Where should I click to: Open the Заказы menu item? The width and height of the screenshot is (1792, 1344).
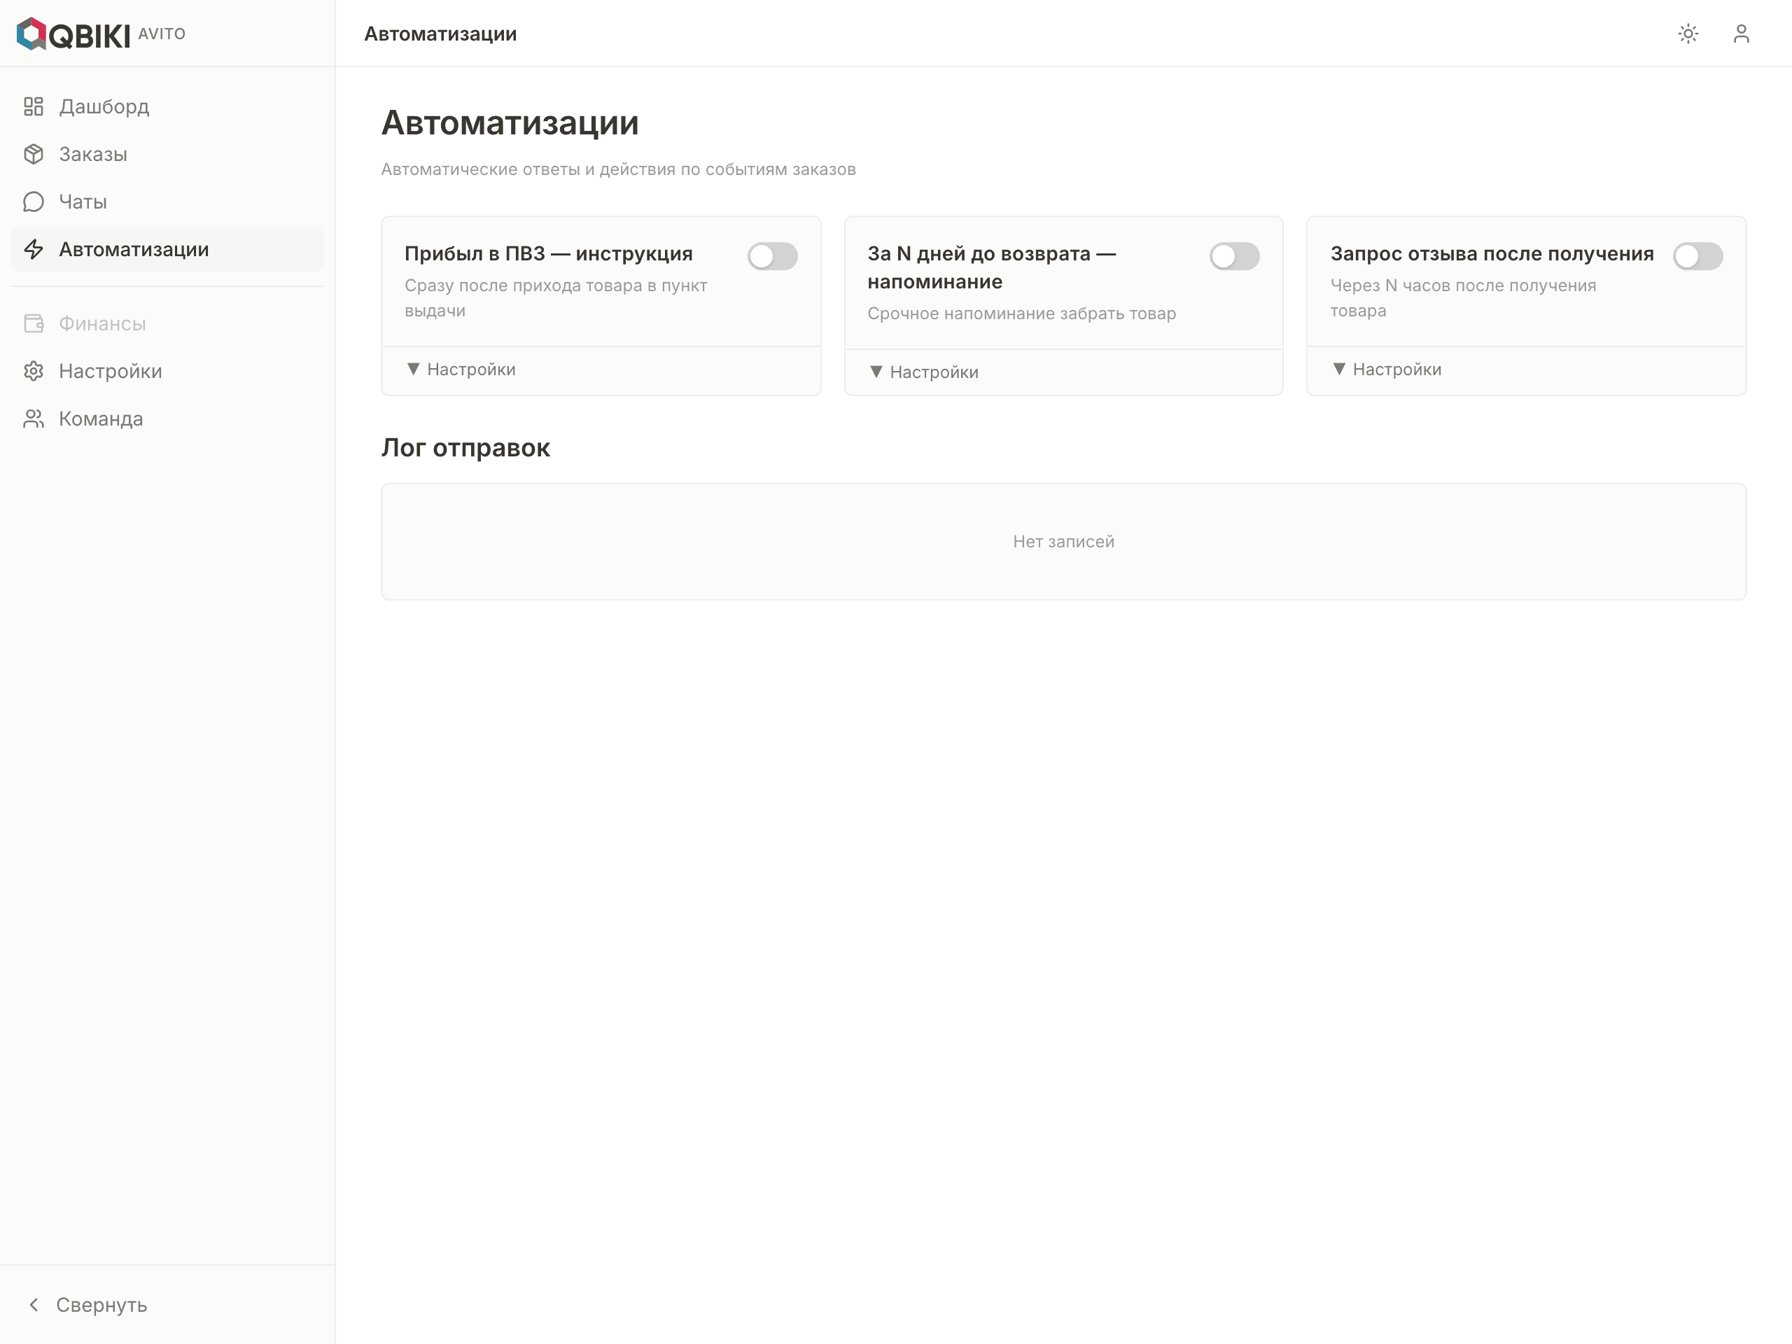click(167, 154)
